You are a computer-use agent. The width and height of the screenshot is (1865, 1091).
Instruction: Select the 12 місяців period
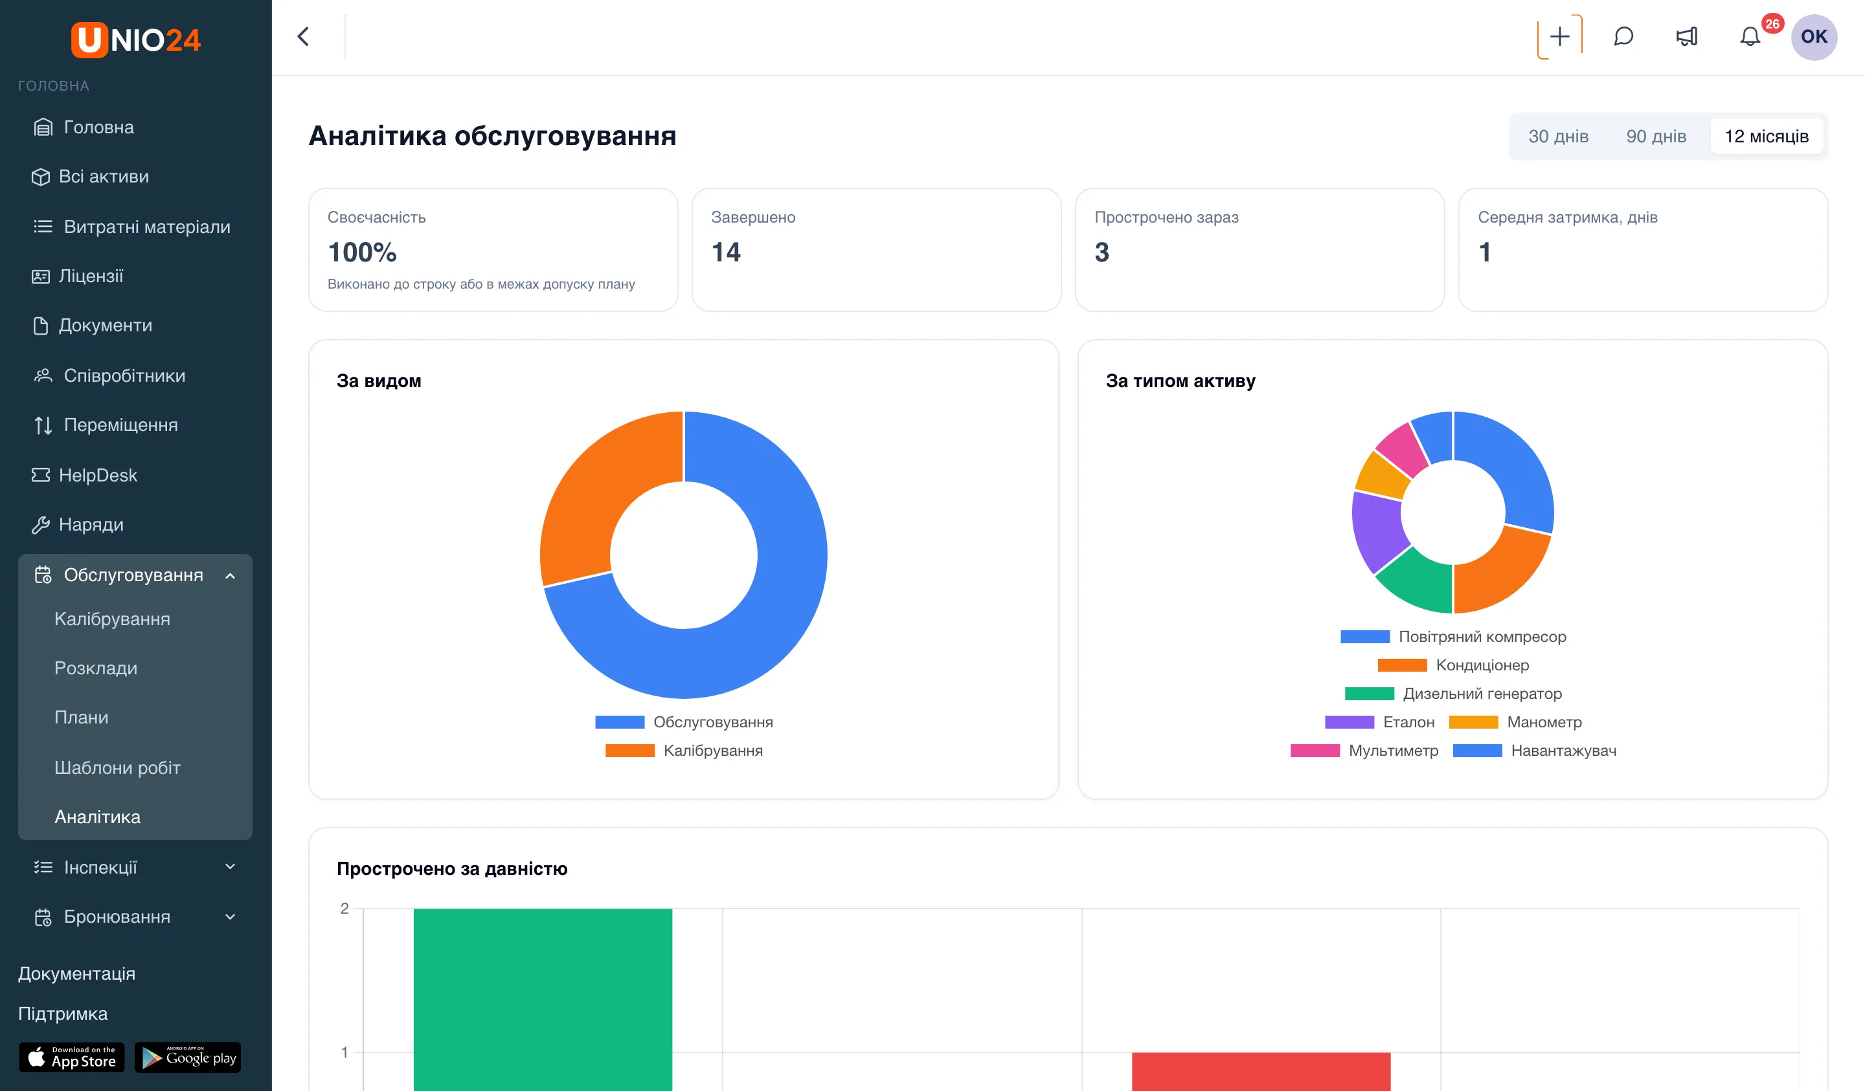[1766, 136]
